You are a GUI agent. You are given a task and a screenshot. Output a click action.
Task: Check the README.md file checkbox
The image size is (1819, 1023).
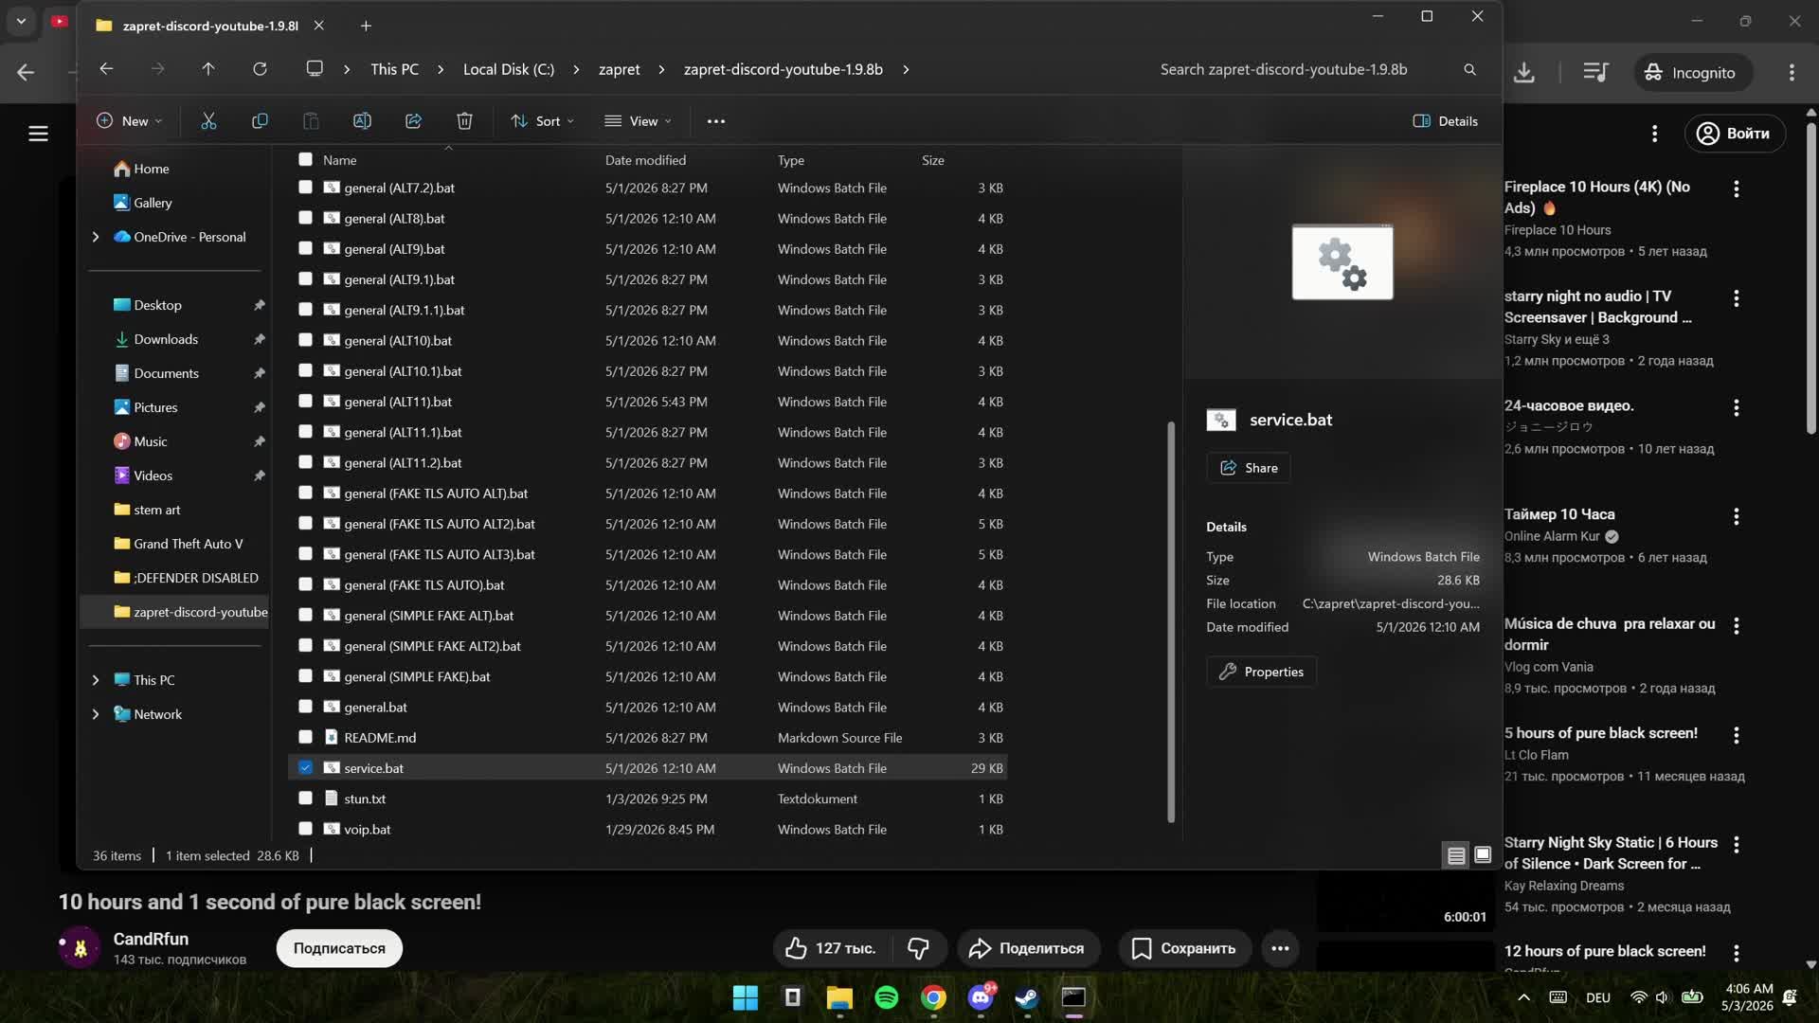point(305,737)
